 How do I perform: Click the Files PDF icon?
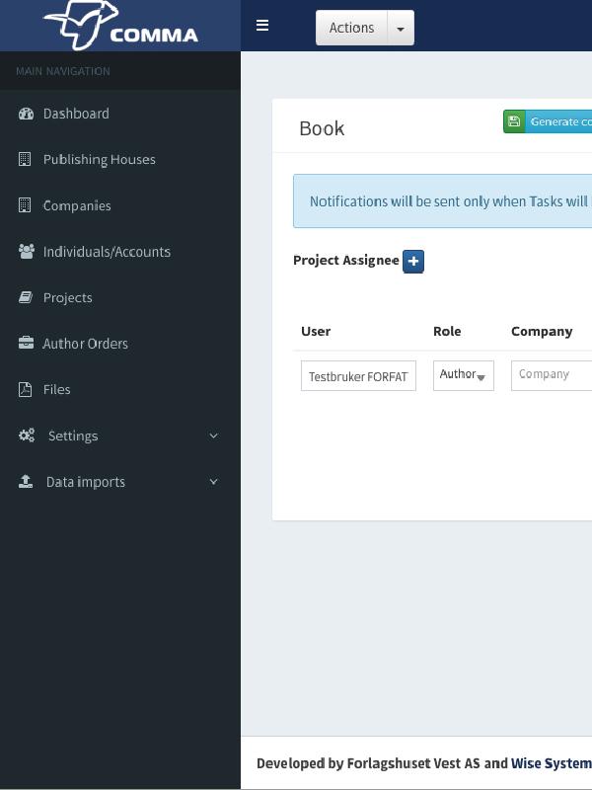[x=26, y=389]
